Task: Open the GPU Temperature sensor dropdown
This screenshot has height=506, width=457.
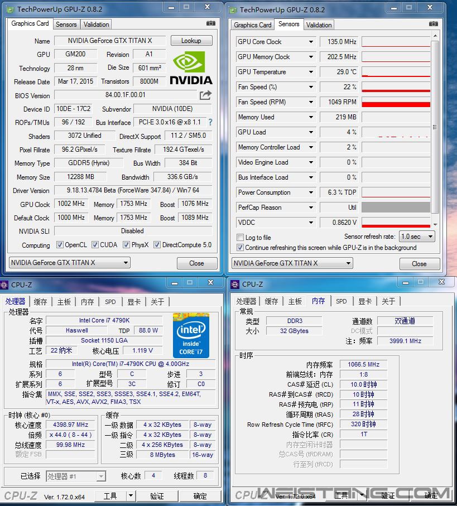Action: [x=311, y=72]
